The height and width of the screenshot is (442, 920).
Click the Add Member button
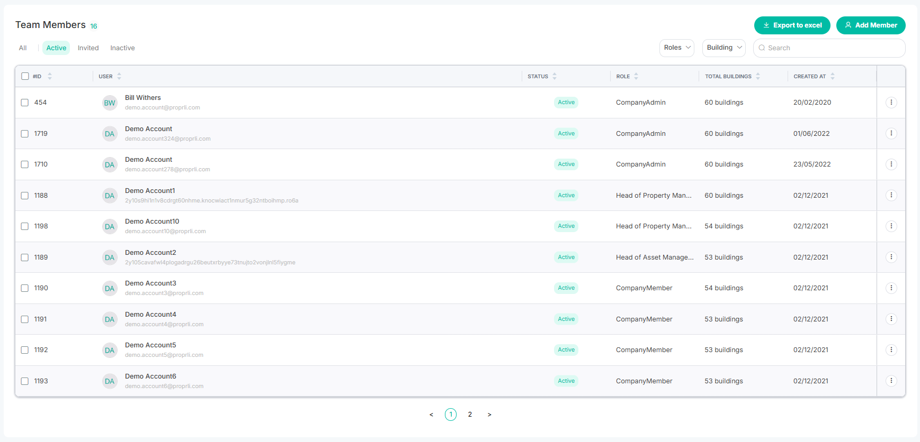coord(871,25)
